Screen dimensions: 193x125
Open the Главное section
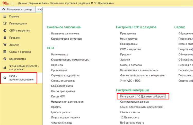[x=14, y=16]
